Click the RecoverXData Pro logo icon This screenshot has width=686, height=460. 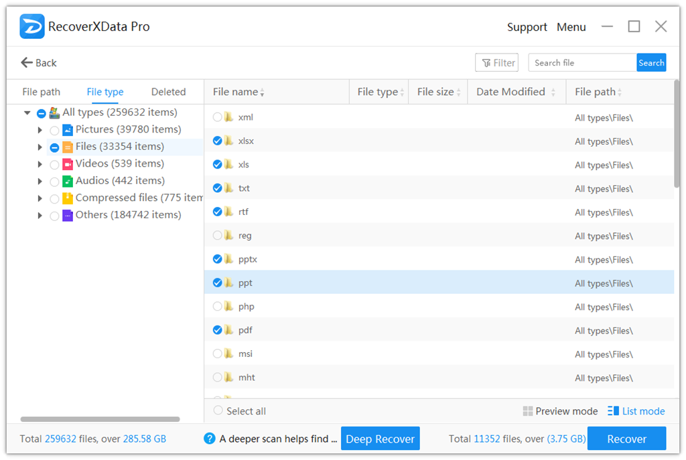(31, 26)
